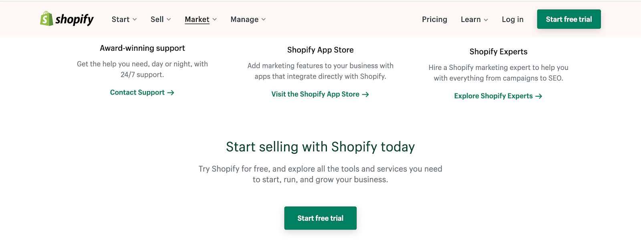This screenshot has height=244, width=641.
Task: Go to the Pricing page
Action: 434,20
